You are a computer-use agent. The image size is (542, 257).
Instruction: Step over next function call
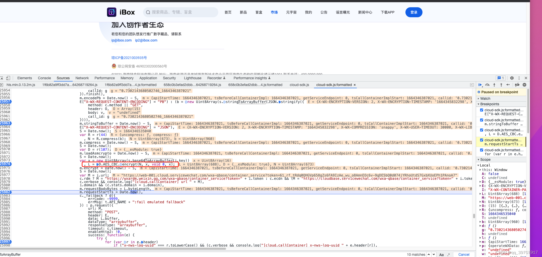point(487,85)
